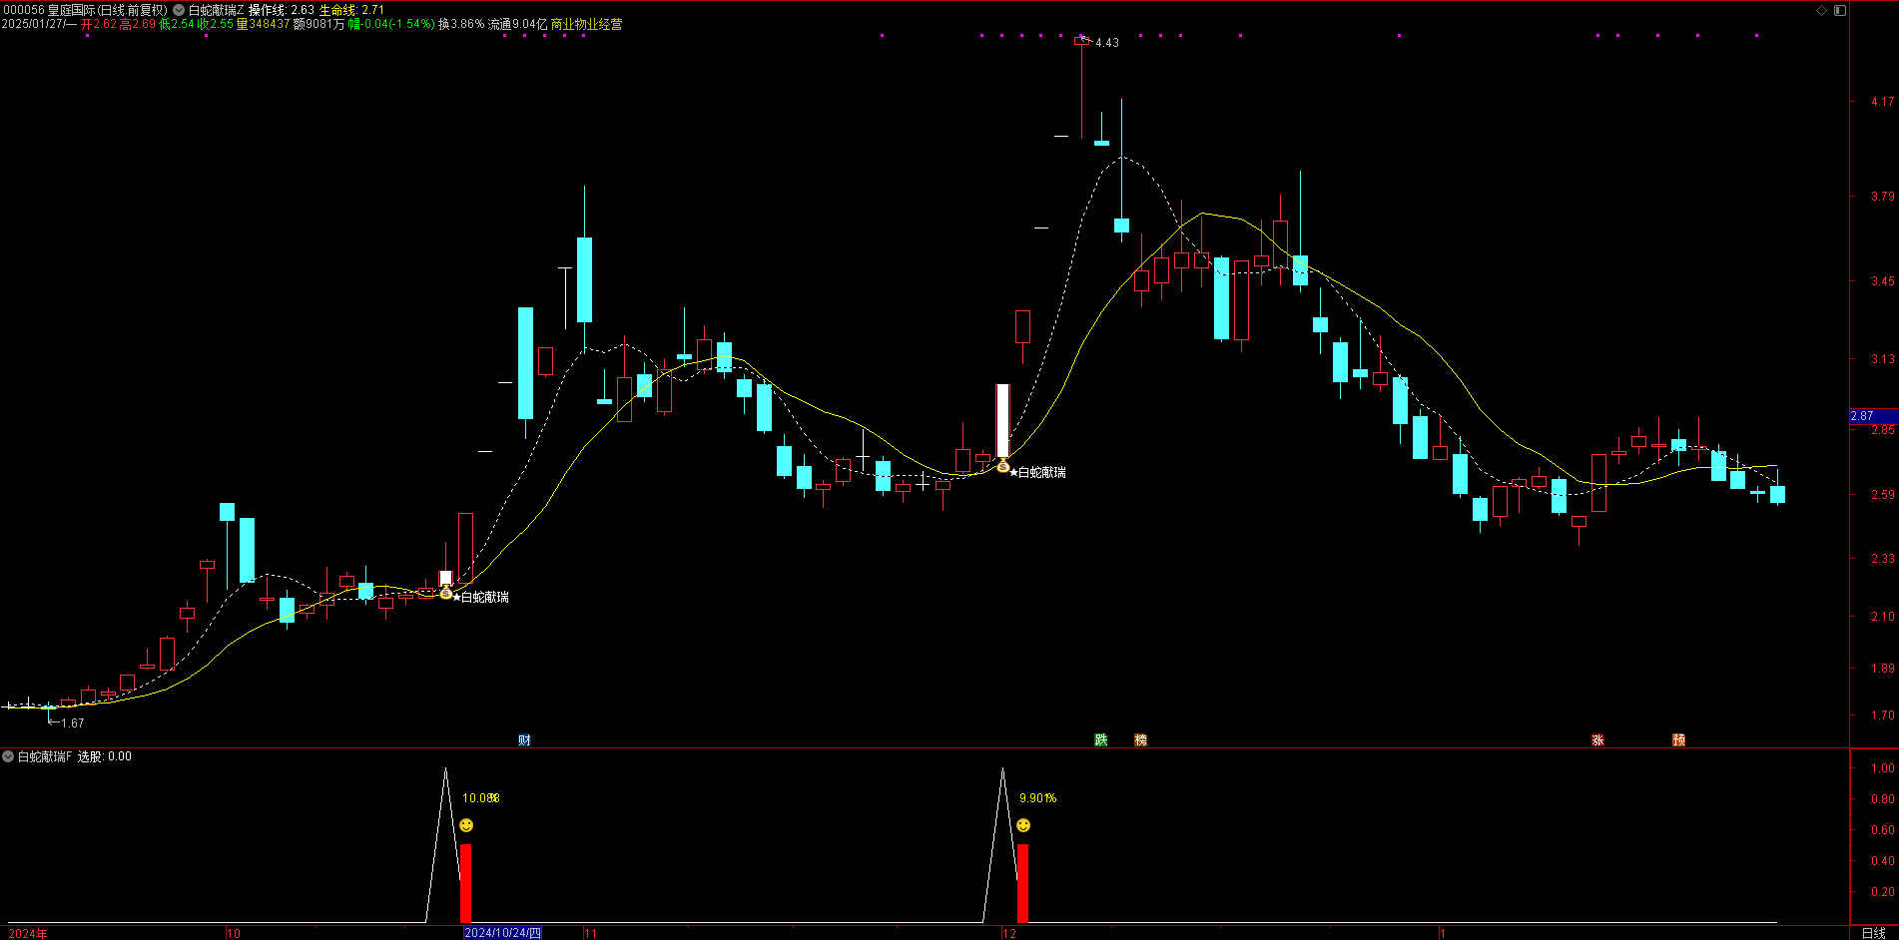The image size is (1899, 940).
Task: Click the 10.08% signal value label
Action: (481, 798)
